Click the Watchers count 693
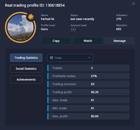The height and width of the screenshot is (130, 140). pos(118,29)
